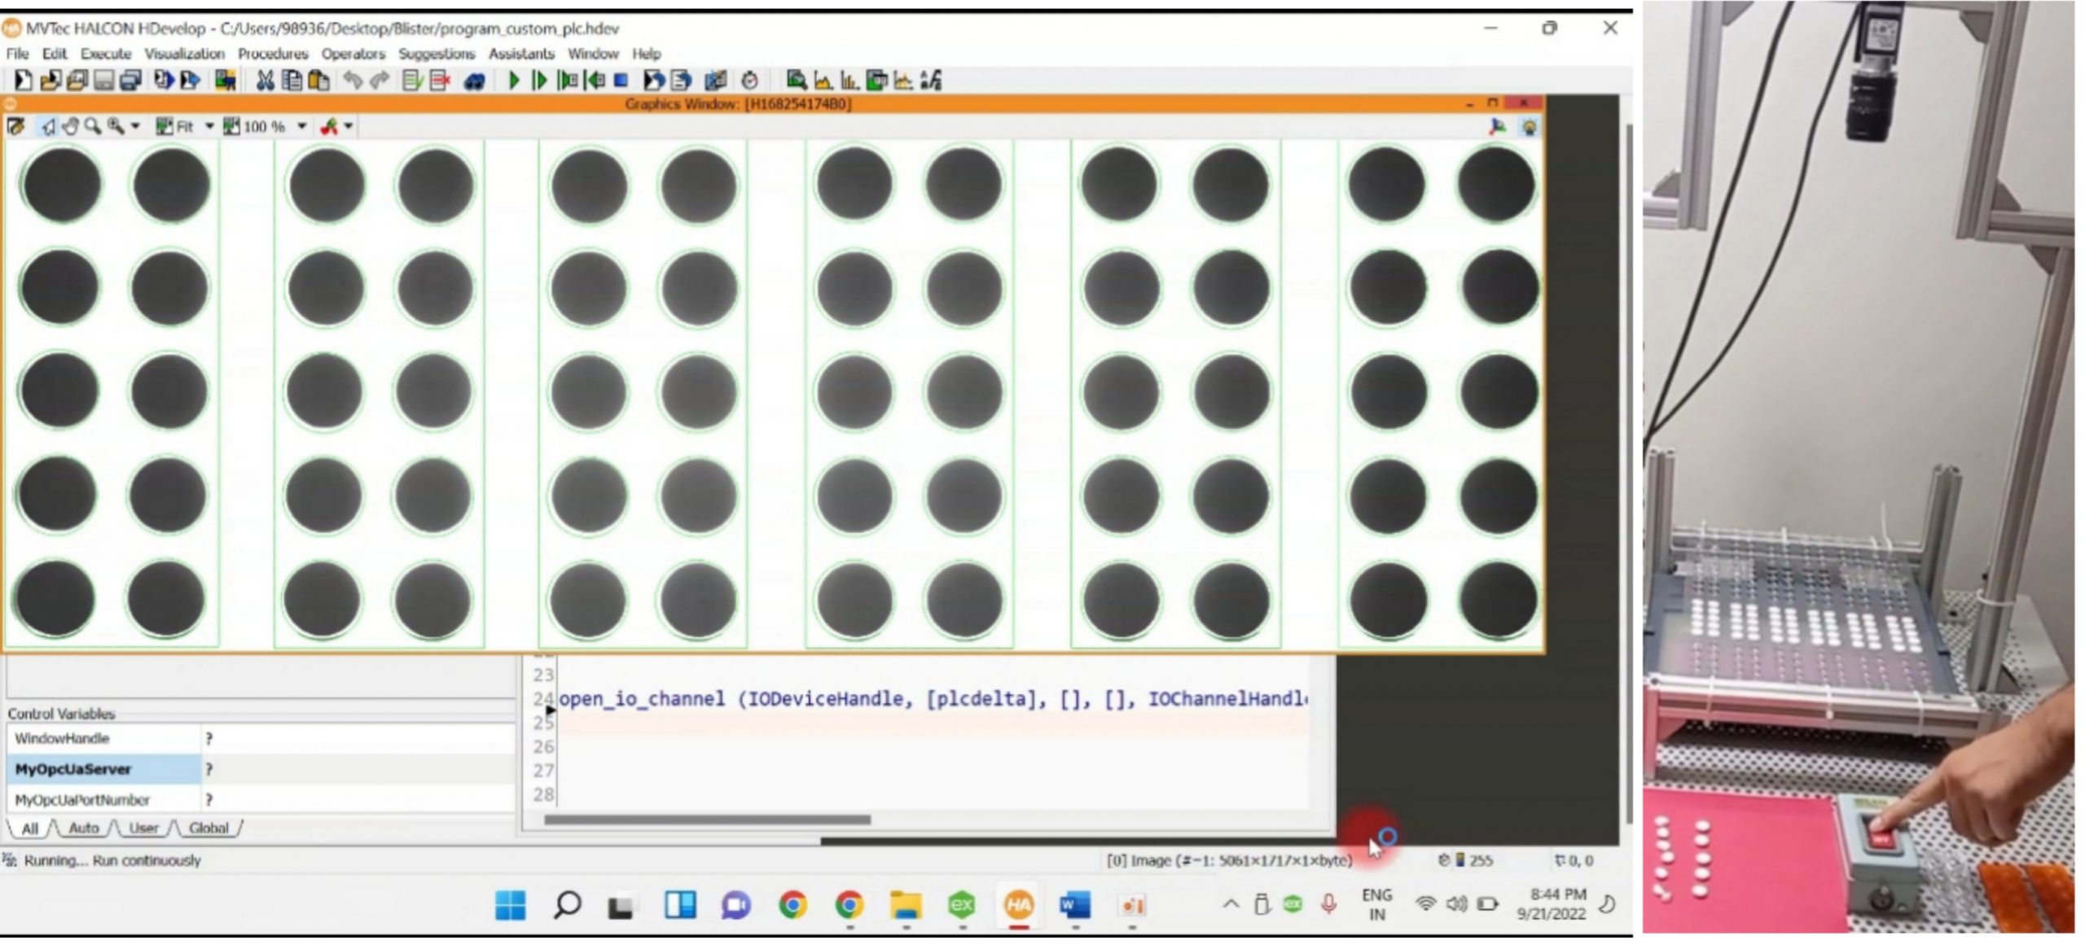
Task: Open the Feature Inspection icon
Action: pos(876,81)
